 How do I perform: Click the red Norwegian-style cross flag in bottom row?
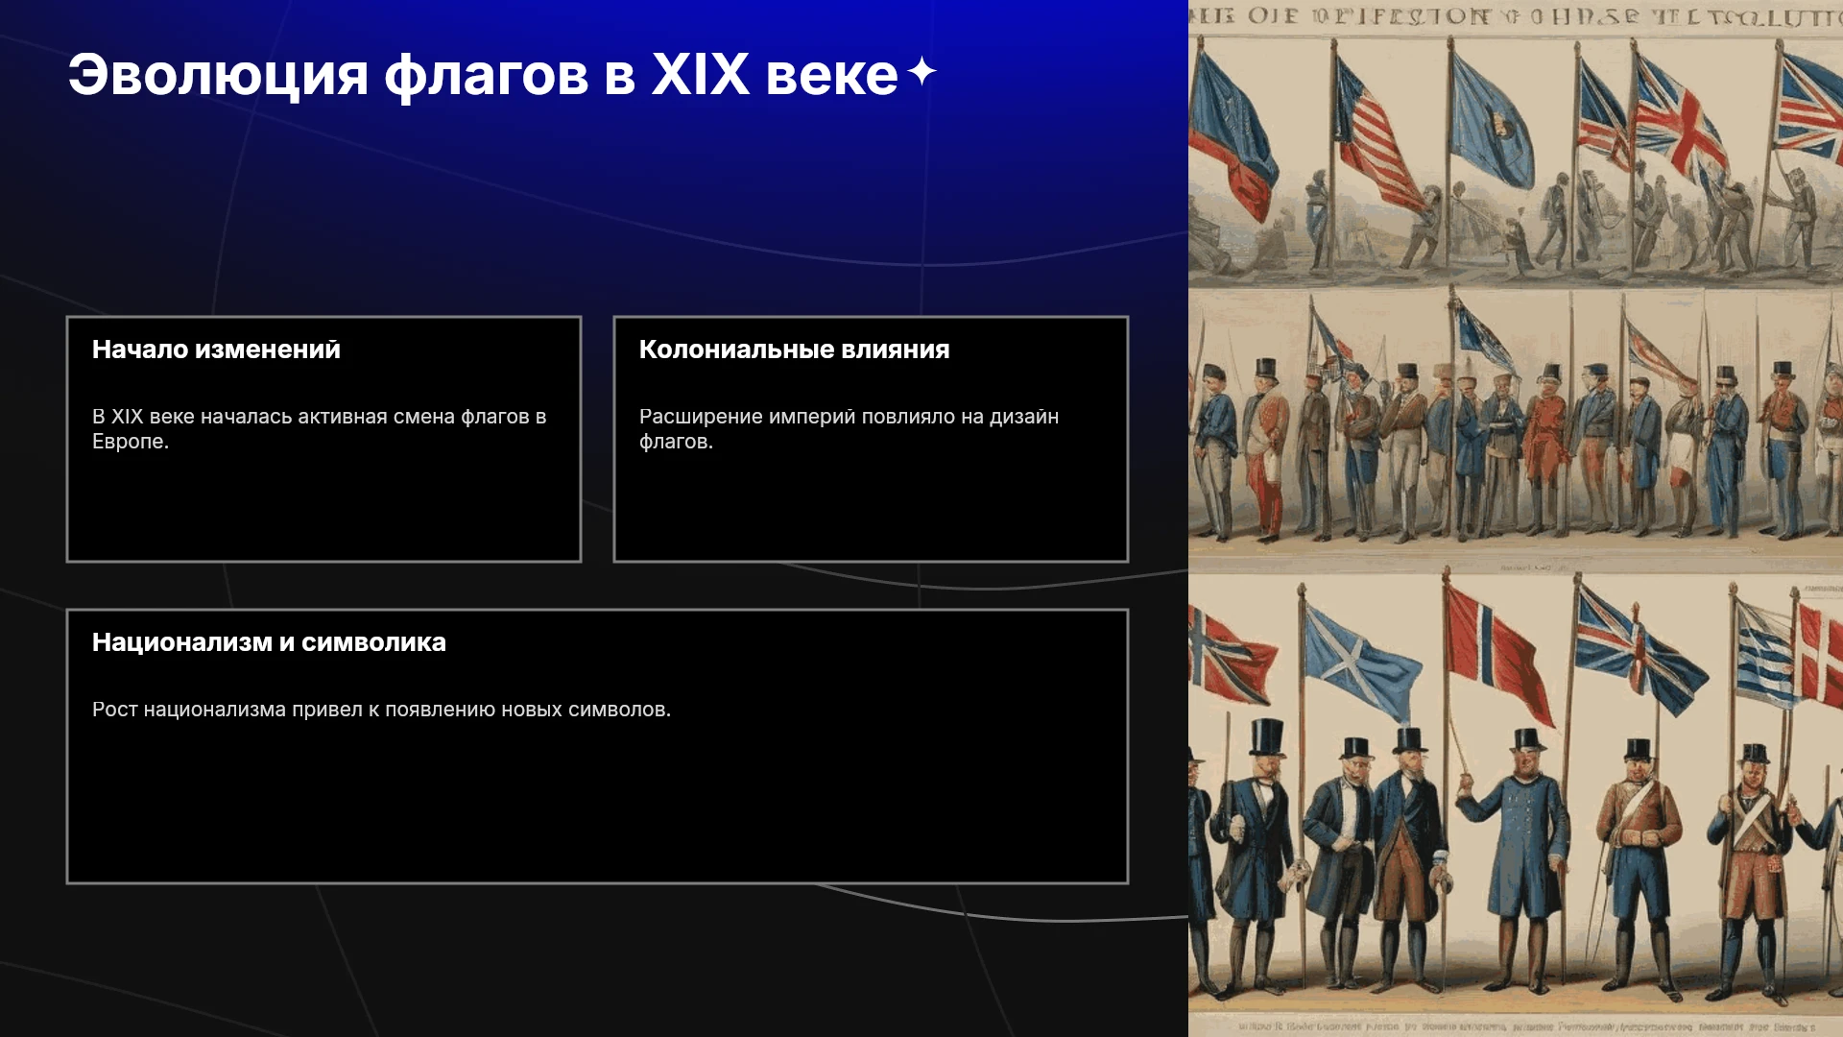(1496, 653)
